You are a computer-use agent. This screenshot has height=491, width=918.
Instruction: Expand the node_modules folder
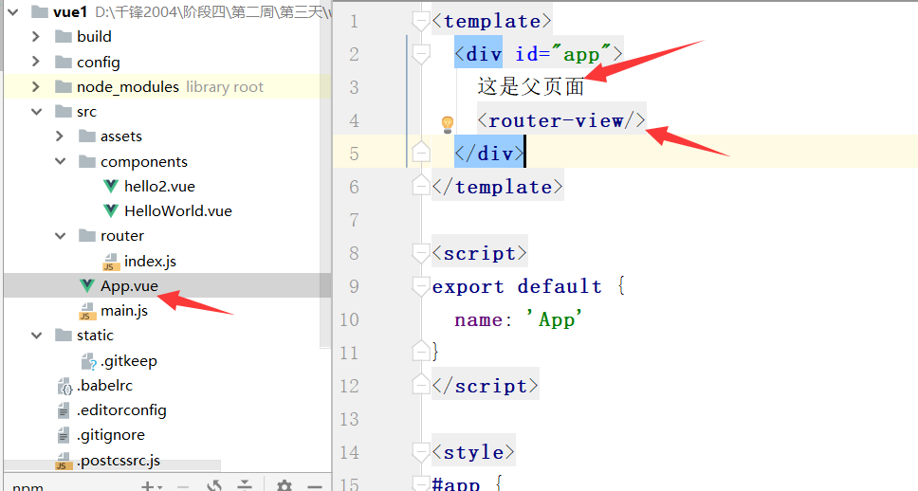pyautogui.click(x=36, y=86)
